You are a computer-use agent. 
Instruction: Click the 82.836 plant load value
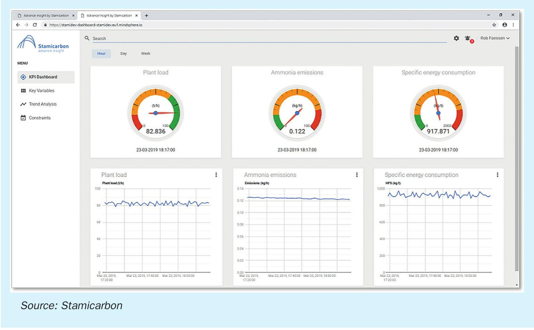point(155,131)
